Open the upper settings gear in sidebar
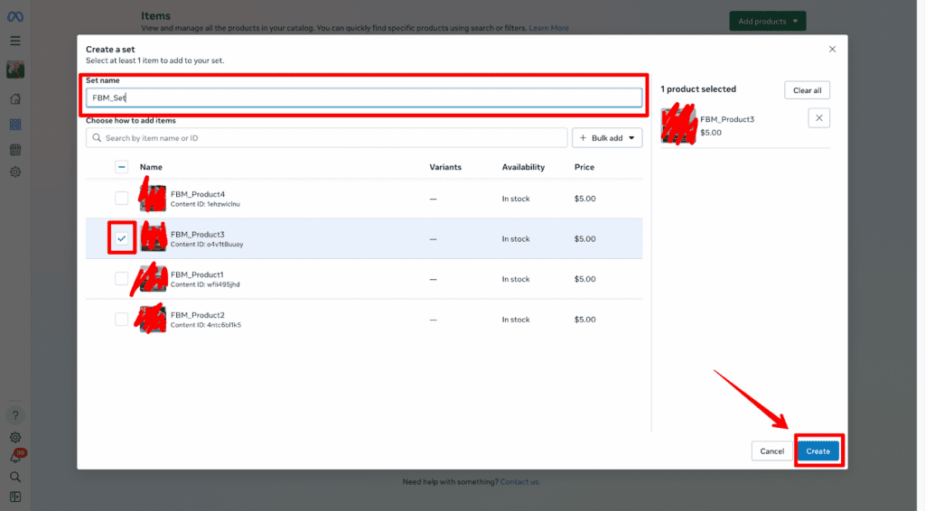Viewport: 925px width, 511px height. (x=15, y=172)
